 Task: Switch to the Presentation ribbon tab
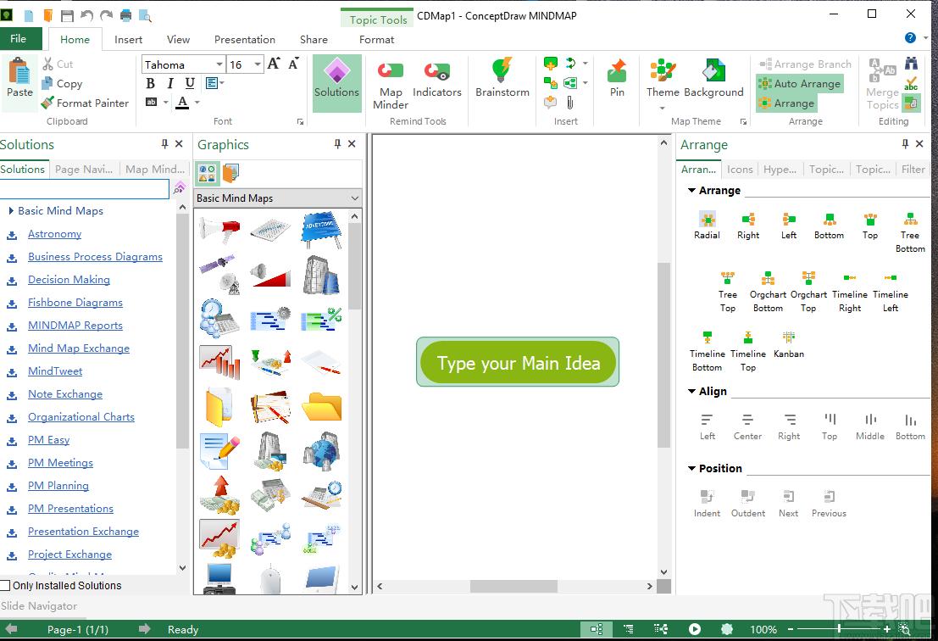pyautogui.click(x=245, y=40)
